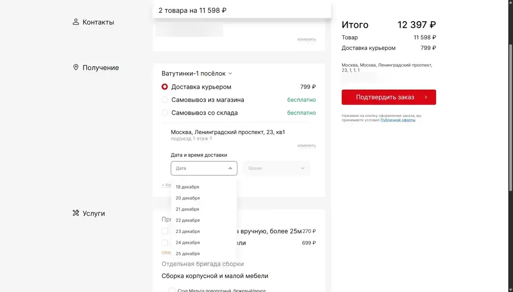The width and height of the screenshot is (513, 292).
Task: Pick 19 декабря from date list
Action: (187, 187)
